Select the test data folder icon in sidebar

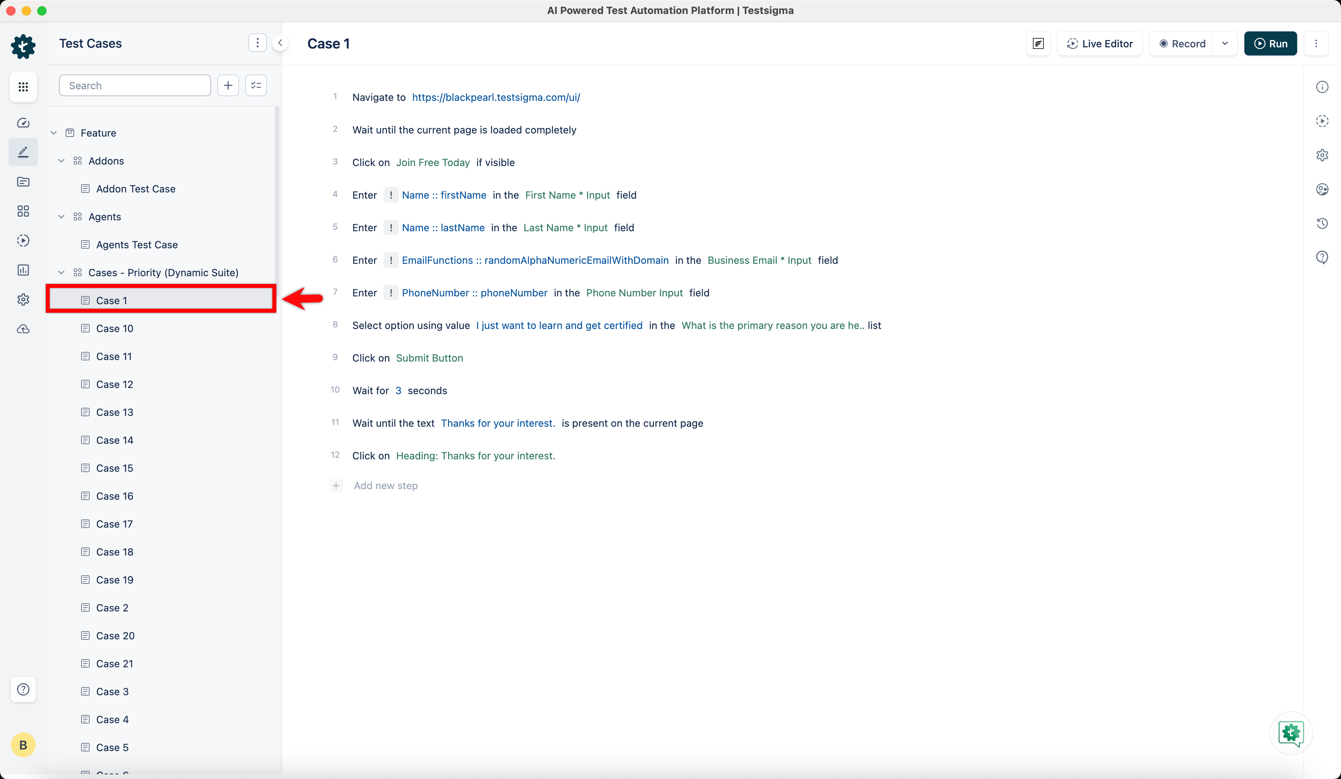click(x=23, y=182)
